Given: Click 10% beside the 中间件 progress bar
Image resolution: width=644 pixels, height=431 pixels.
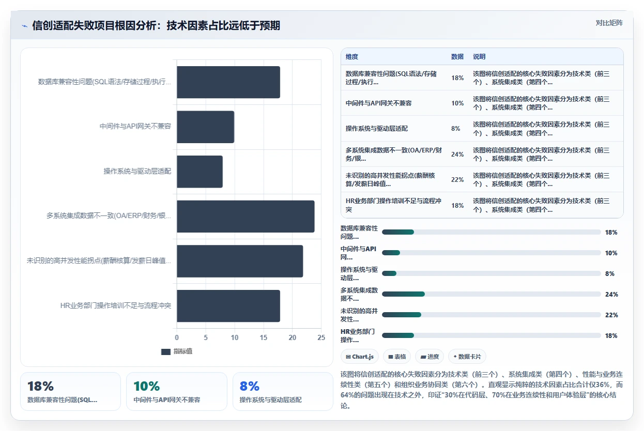Looking at the screenshot, I should pyautogui.click(x=611, y=253).
